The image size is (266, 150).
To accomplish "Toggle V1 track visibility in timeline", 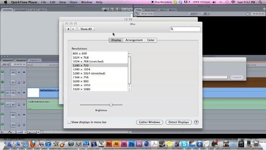I will (x=2, y=92).
